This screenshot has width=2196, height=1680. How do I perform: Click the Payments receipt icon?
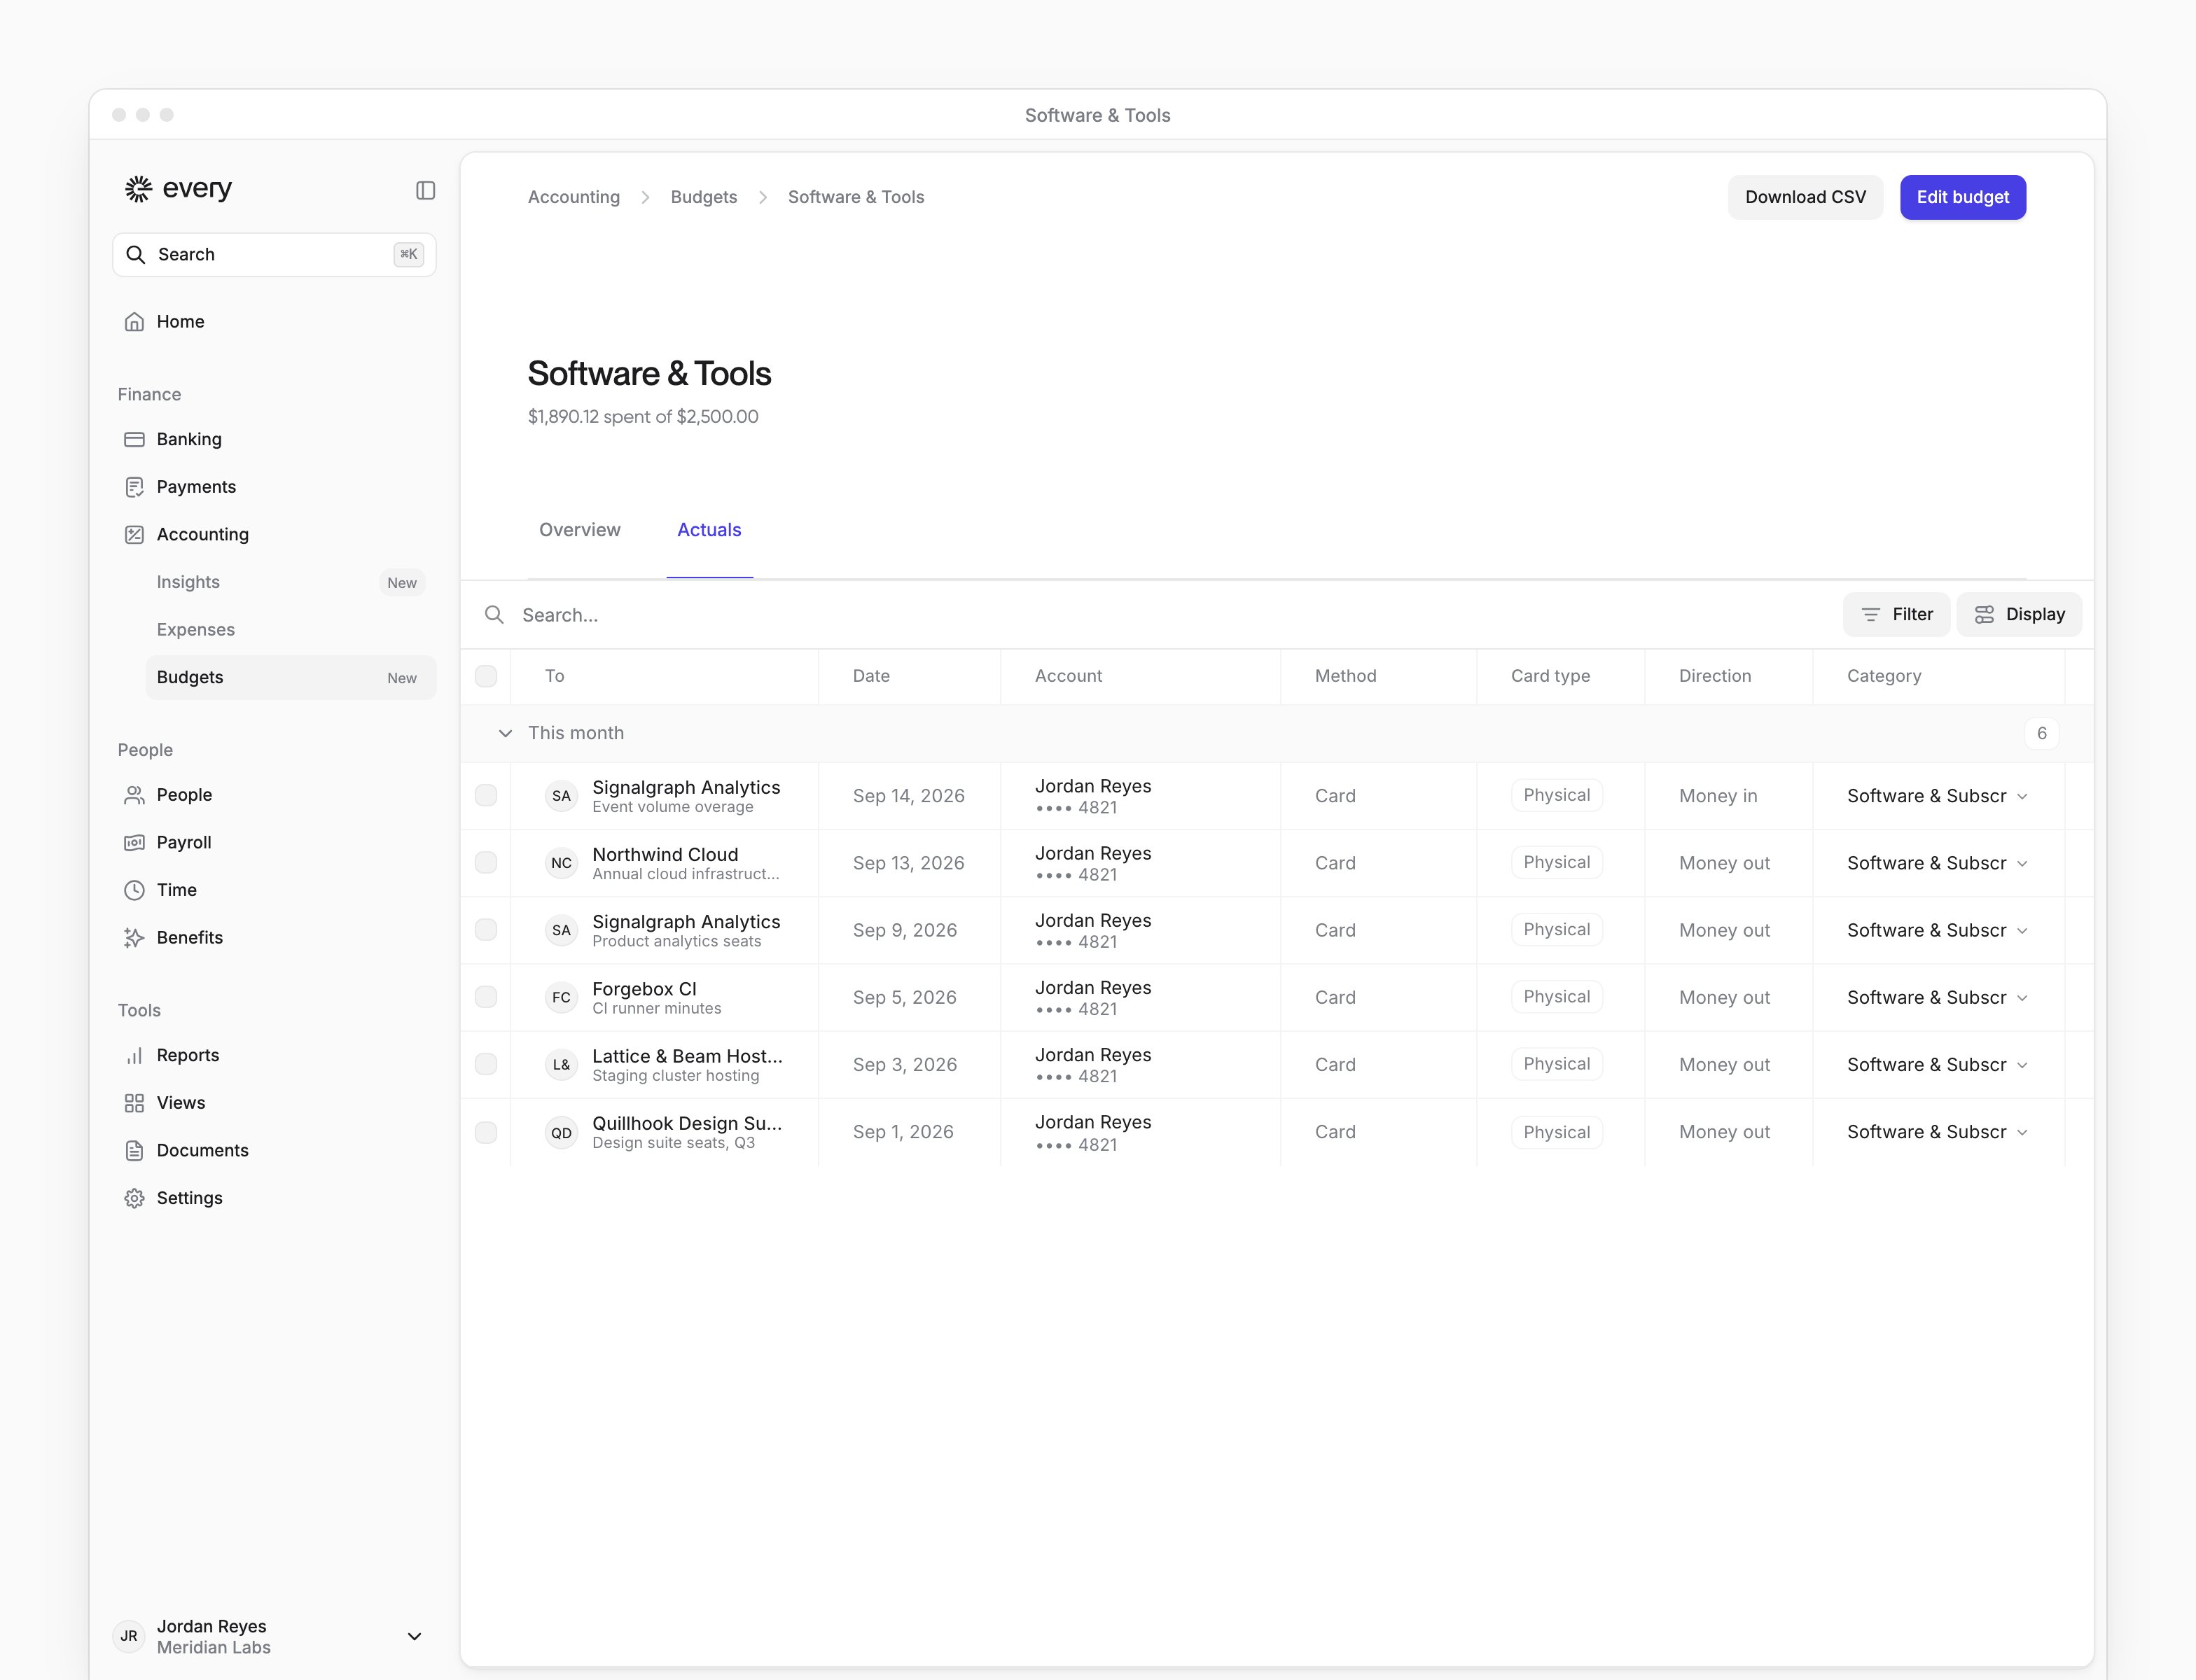(134, 487)
